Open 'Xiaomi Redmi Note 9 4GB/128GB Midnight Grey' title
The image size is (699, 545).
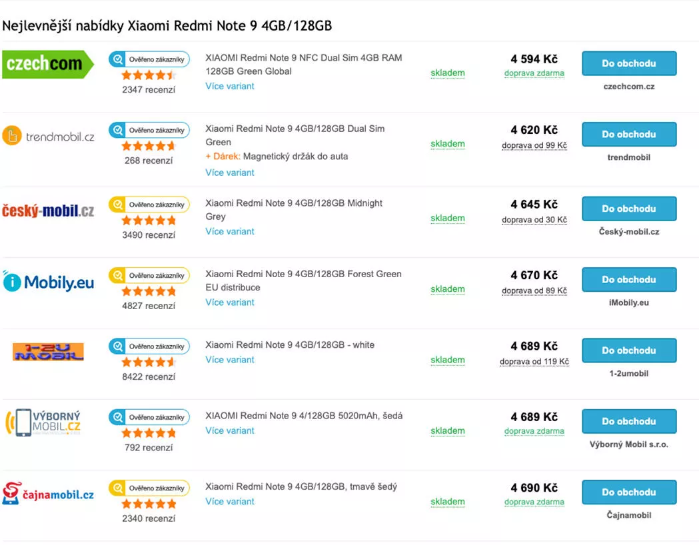[x=294, y=210]
